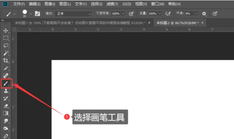Open the 帮助(H) menu
234x139 pixels.
[175, 4]
